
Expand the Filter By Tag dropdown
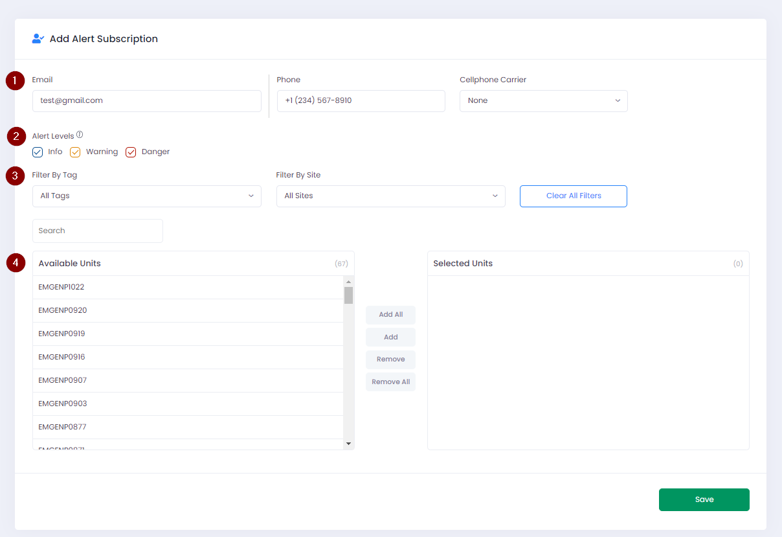click(x=146, y=196)
